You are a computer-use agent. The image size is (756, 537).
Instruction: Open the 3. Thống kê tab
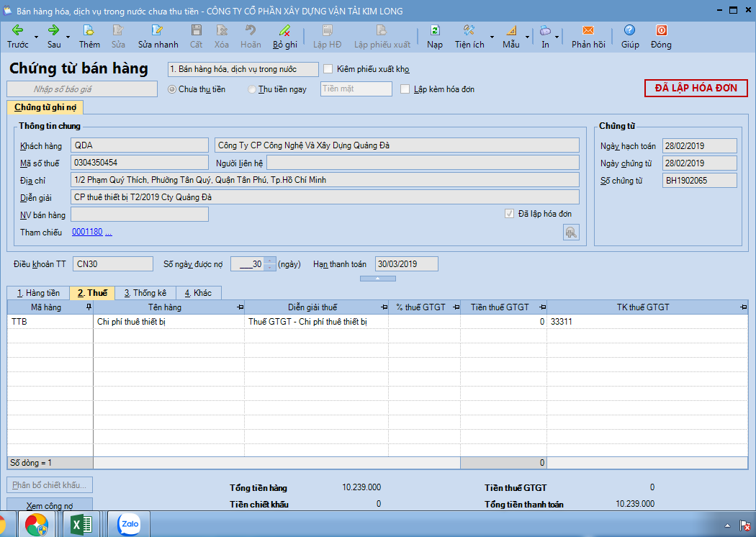(x=145, y=293)
